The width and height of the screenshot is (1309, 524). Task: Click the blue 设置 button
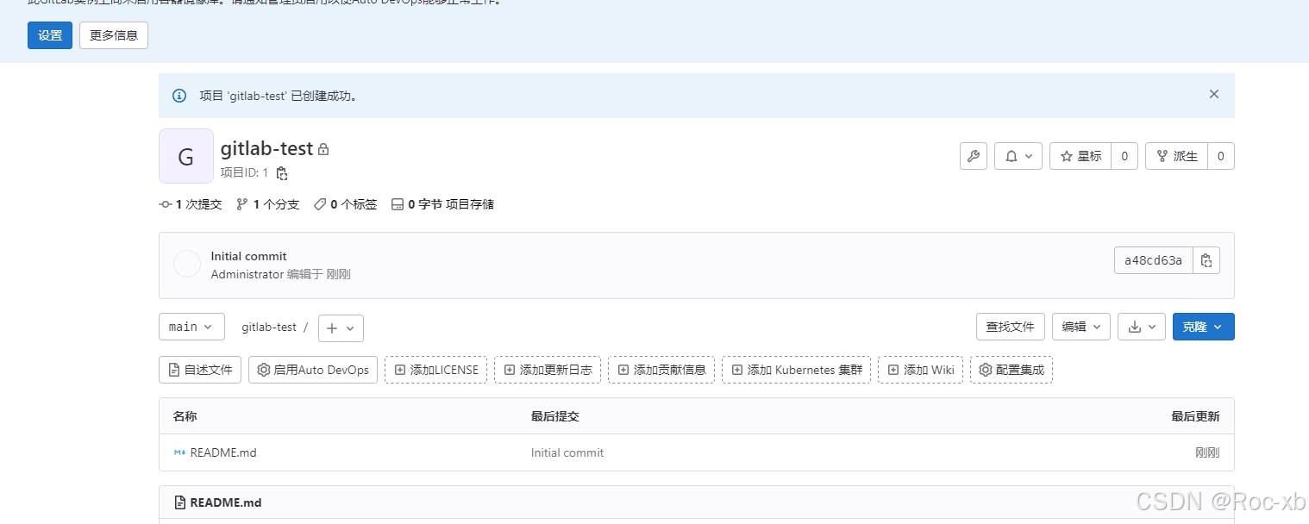(50, 35)
